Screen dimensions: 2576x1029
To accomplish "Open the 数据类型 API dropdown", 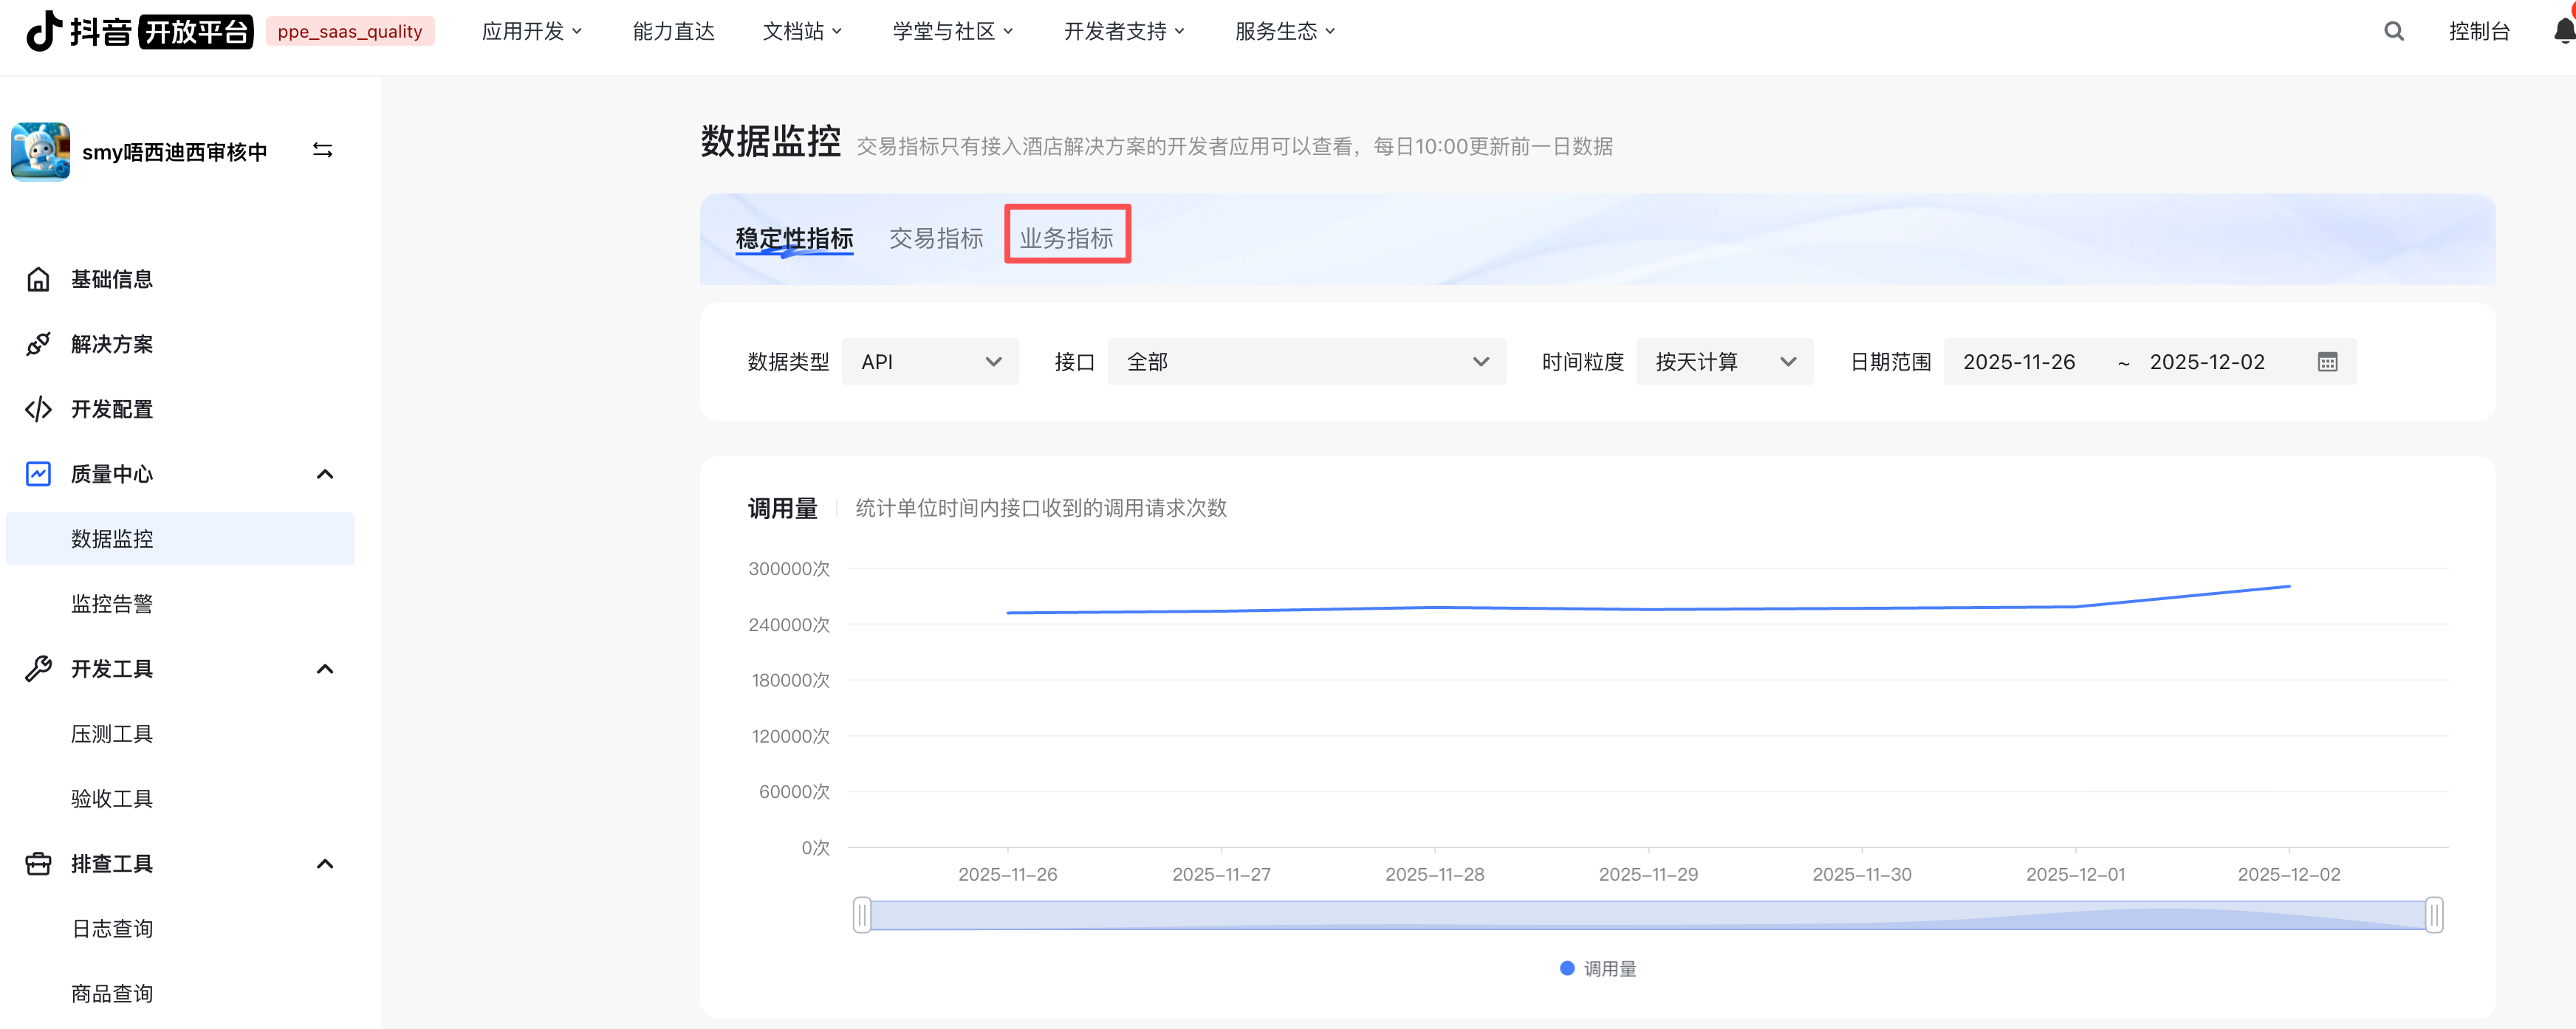I will [930, 362].
